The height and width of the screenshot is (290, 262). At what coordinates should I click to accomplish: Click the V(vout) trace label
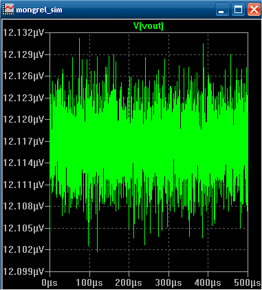pos(149,26)
